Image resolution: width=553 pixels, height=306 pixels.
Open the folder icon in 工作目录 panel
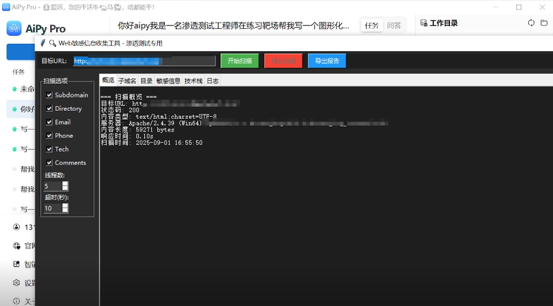544,23
